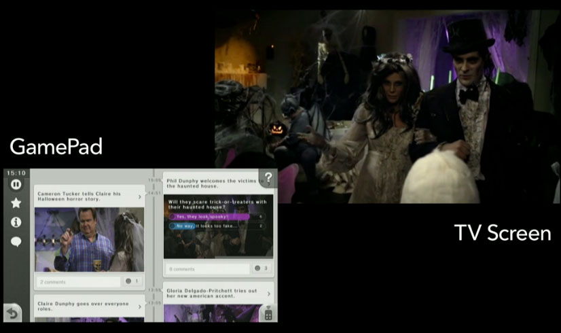Open the question mark help icon
The image size is (561, 333).
(268, 177)
